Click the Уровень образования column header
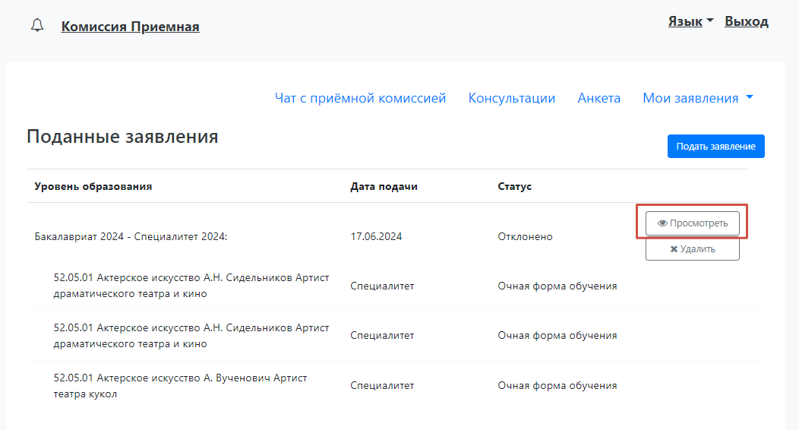The height and width of the screenshot is (430, 799). [93, 186]
